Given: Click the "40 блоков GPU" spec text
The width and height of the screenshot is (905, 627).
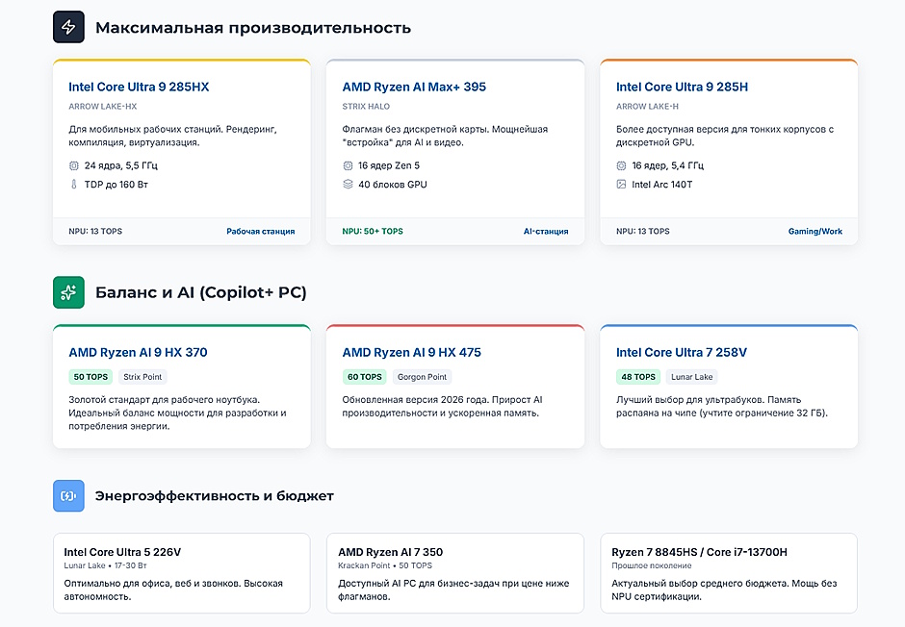Looking at the screenshot, I should point(393,185).
